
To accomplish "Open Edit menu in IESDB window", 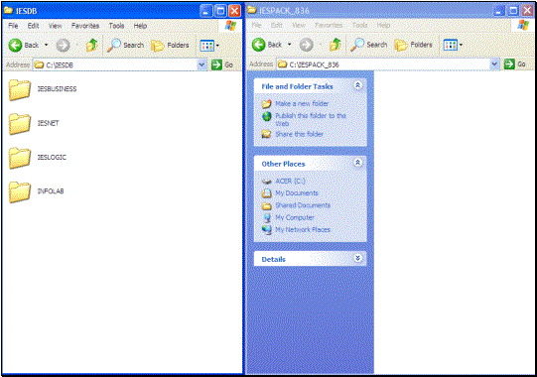I will pyautogui.click(x=33, y=26).
